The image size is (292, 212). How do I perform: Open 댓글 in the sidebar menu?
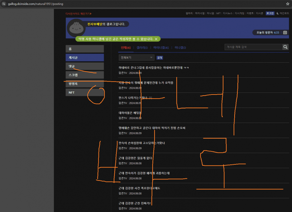click(x=85, y=66)
